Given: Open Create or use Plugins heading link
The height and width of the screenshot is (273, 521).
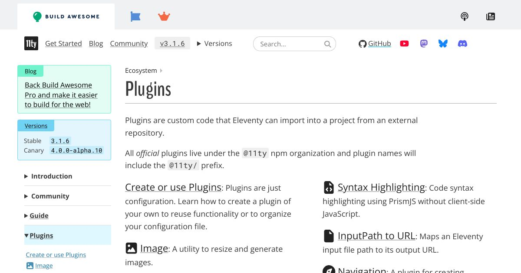Looking at the screenshot, I should pos(173,187).
